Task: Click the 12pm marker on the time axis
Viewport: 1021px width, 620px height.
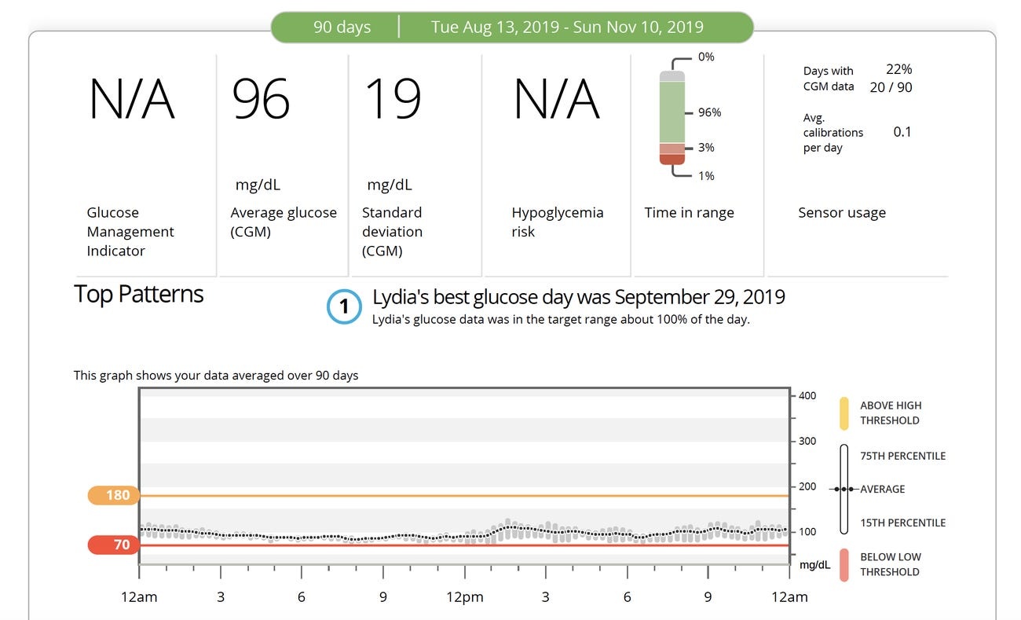Action: pos(465,597)
